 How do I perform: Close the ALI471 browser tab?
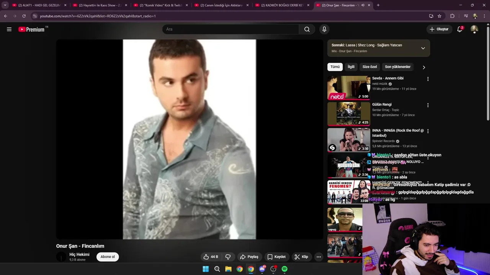pyautogui.click(x=65, y=5)
